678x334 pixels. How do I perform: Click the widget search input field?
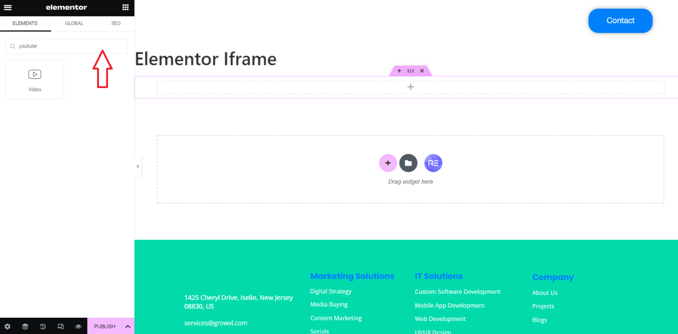click(x=71, y=46)
